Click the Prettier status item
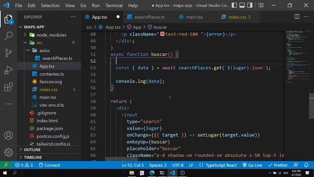Image resolution: width=314 pixels, height=177 pixels. (x=278, y=165)
